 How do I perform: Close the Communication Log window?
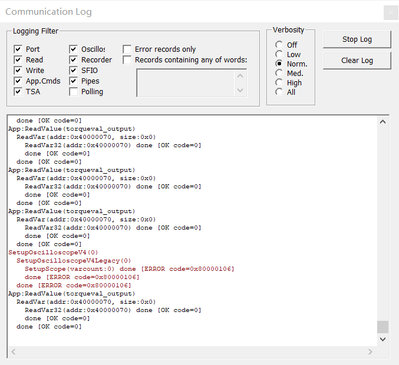click(x=390, y=12)
